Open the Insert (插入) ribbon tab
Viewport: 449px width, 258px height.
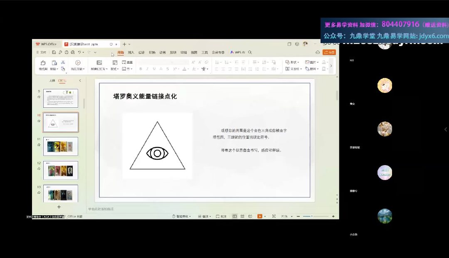coord(131,53)
